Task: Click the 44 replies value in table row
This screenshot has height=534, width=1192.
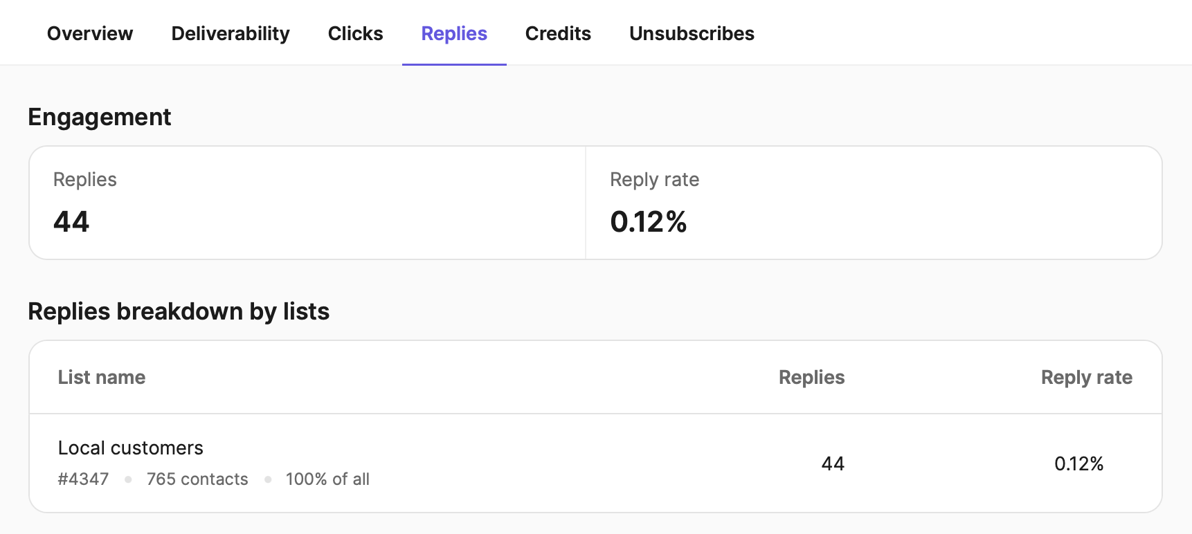Action: point(833,463)
